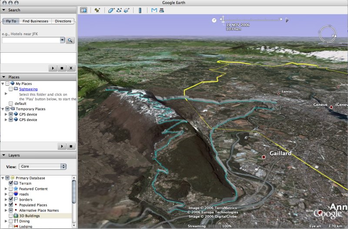Screen dimensions: 348x229
Task: Expand the first GPS device node
Action: pyautogui.click(x=6, y=114)
